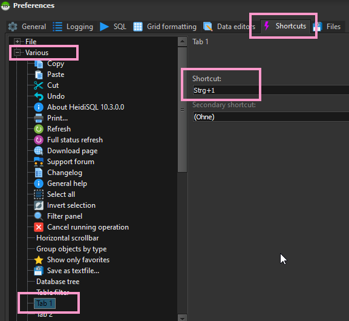The width and height of the screenshot is (349, 321).
Task: Select the File tree item label
Action: (x=31, y=42)
